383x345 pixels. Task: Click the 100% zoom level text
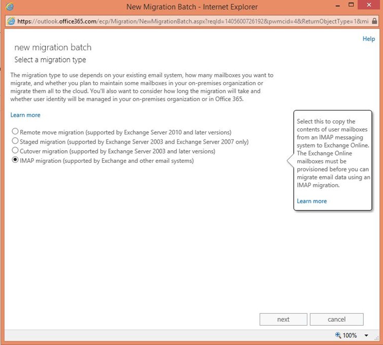(x=350, y=335)
